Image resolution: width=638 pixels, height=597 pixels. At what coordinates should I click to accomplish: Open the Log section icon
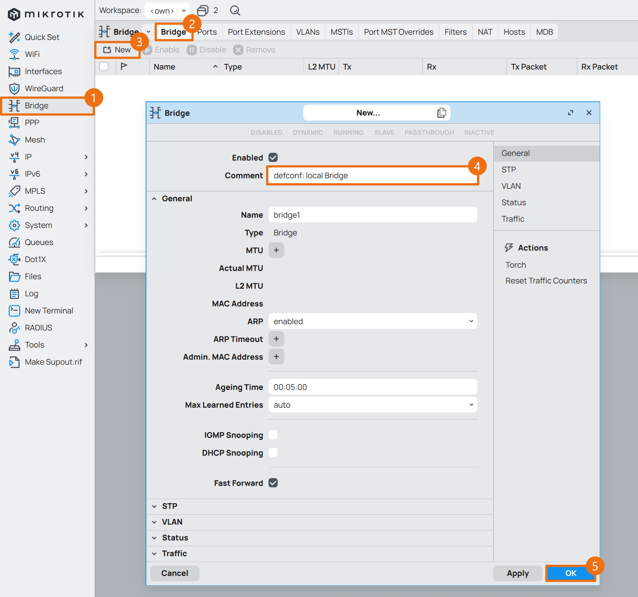coord(14,294)
